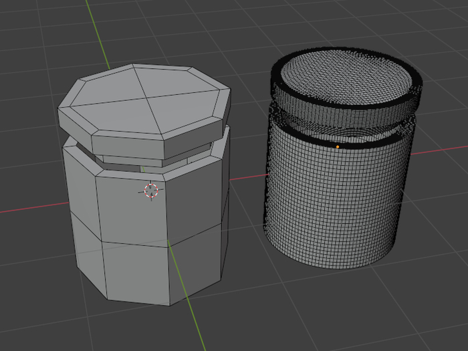Viewport: 468px width, 351px height.
Task: Click the 3D cursor on the octagonal jar
Action: click(x=151, y=191)
